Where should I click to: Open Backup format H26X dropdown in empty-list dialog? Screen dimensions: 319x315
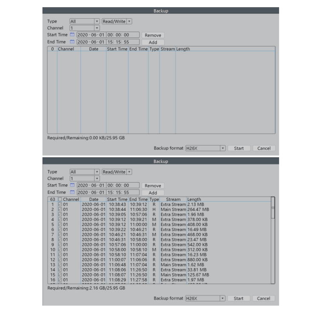point(205,148)
